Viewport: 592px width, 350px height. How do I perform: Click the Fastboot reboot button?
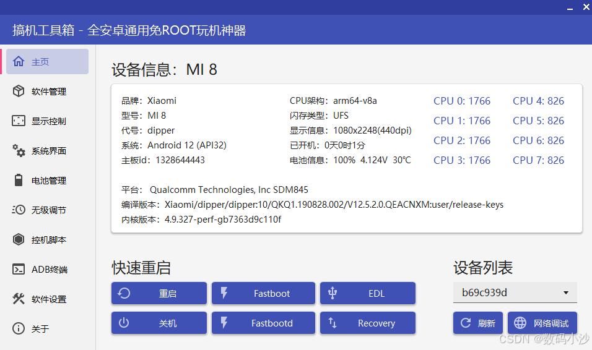pos(263,293)
